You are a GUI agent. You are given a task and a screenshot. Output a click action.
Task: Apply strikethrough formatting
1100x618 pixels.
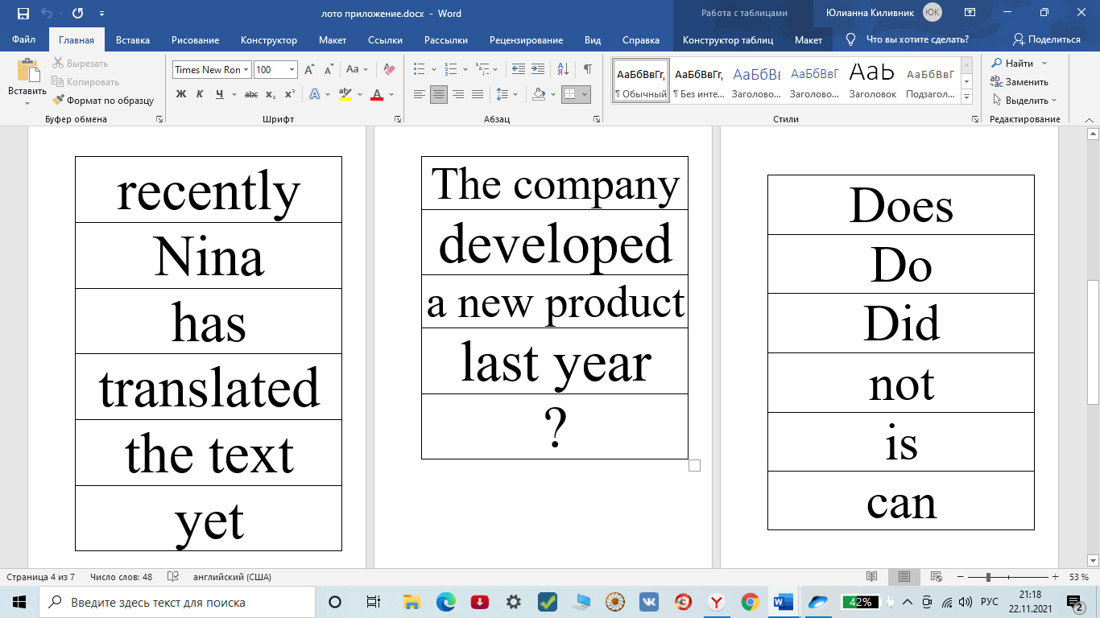coord(251,94)
